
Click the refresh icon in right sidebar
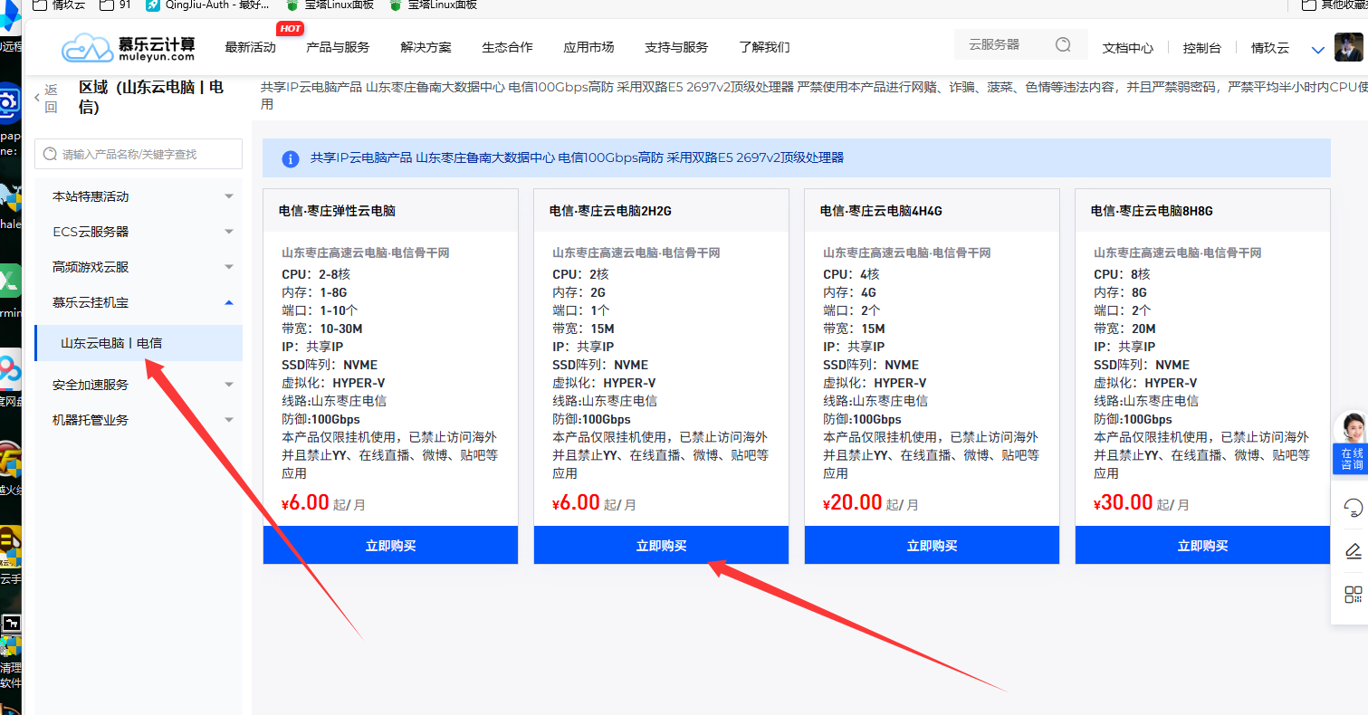(1353, 508)
